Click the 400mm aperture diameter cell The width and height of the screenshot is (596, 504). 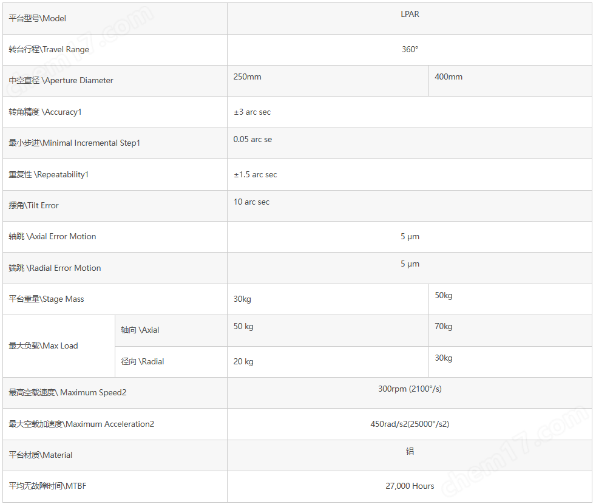(510, 81)
